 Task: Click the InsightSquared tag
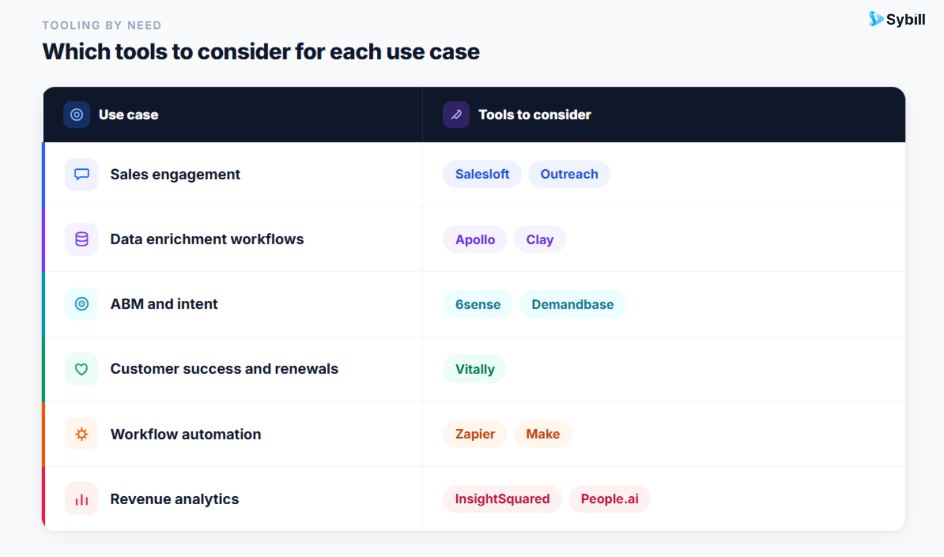pos(502,499)
